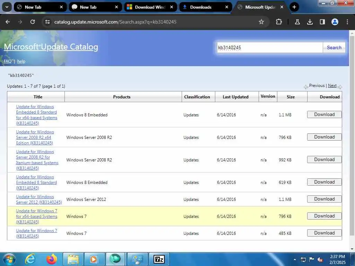Open volume speaker tray icon
355x266 pixels.
click(320, 259)
